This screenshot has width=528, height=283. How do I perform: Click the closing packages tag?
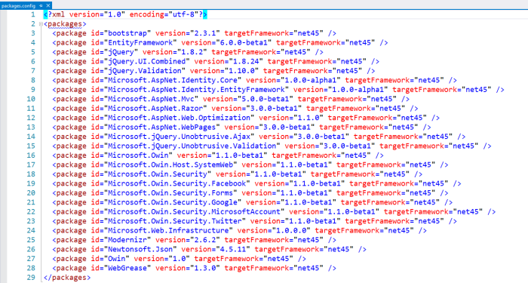point(67,278)
